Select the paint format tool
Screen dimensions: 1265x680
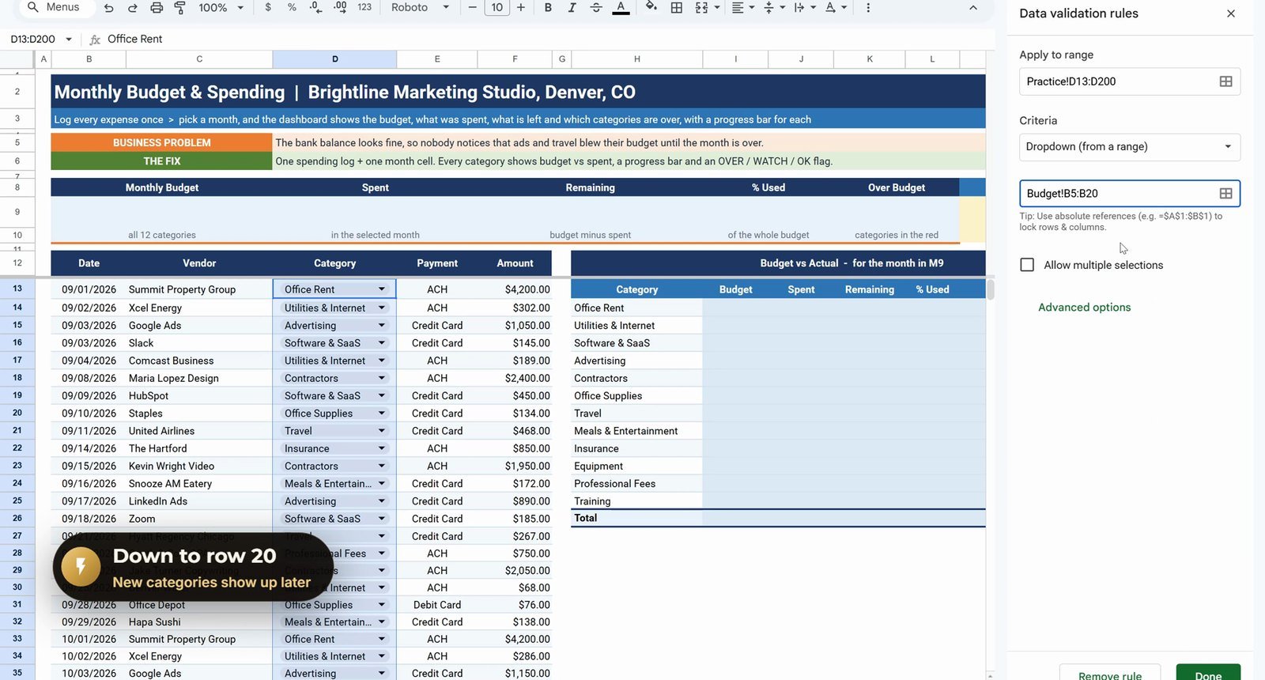click(179, 7)
